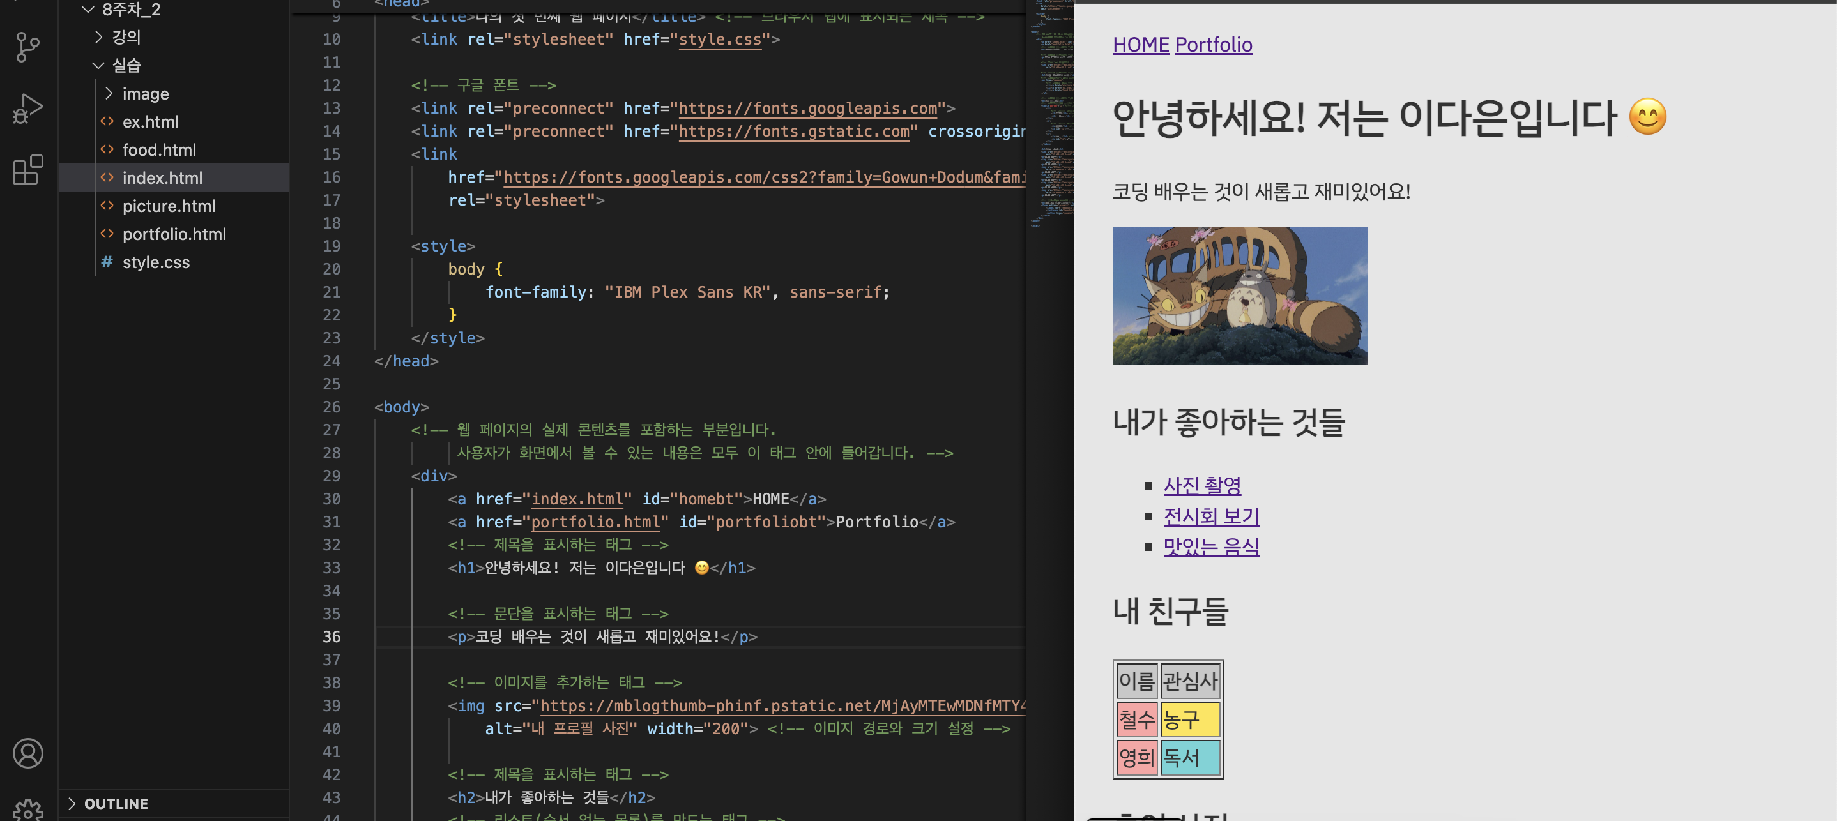1837x821 pixels.
Task: Open the Accounts icon in activity bar
Action: point(27,753)
